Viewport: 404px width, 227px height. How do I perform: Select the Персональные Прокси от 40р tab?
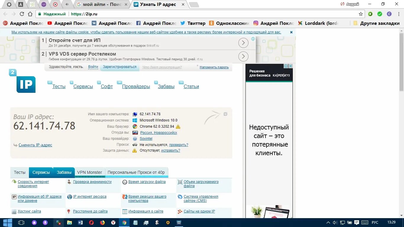coord(136,172)
